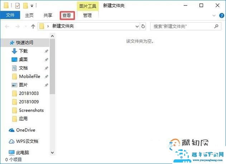The width and height of the screenshot is (226, 164).
Task: Minimize the 新建文件夹 window
Action: tap(186, 6)
